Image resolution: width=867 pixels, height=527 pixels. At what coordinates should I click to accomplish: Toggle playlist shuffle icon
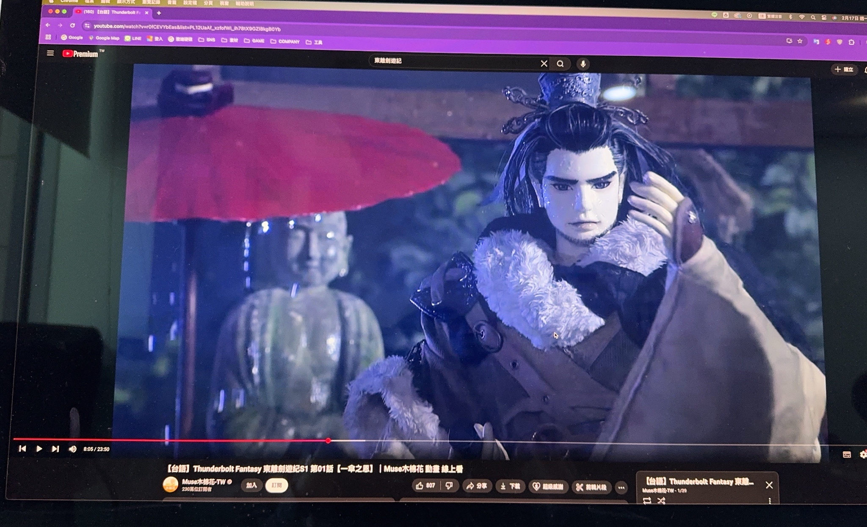click(661, 501)
